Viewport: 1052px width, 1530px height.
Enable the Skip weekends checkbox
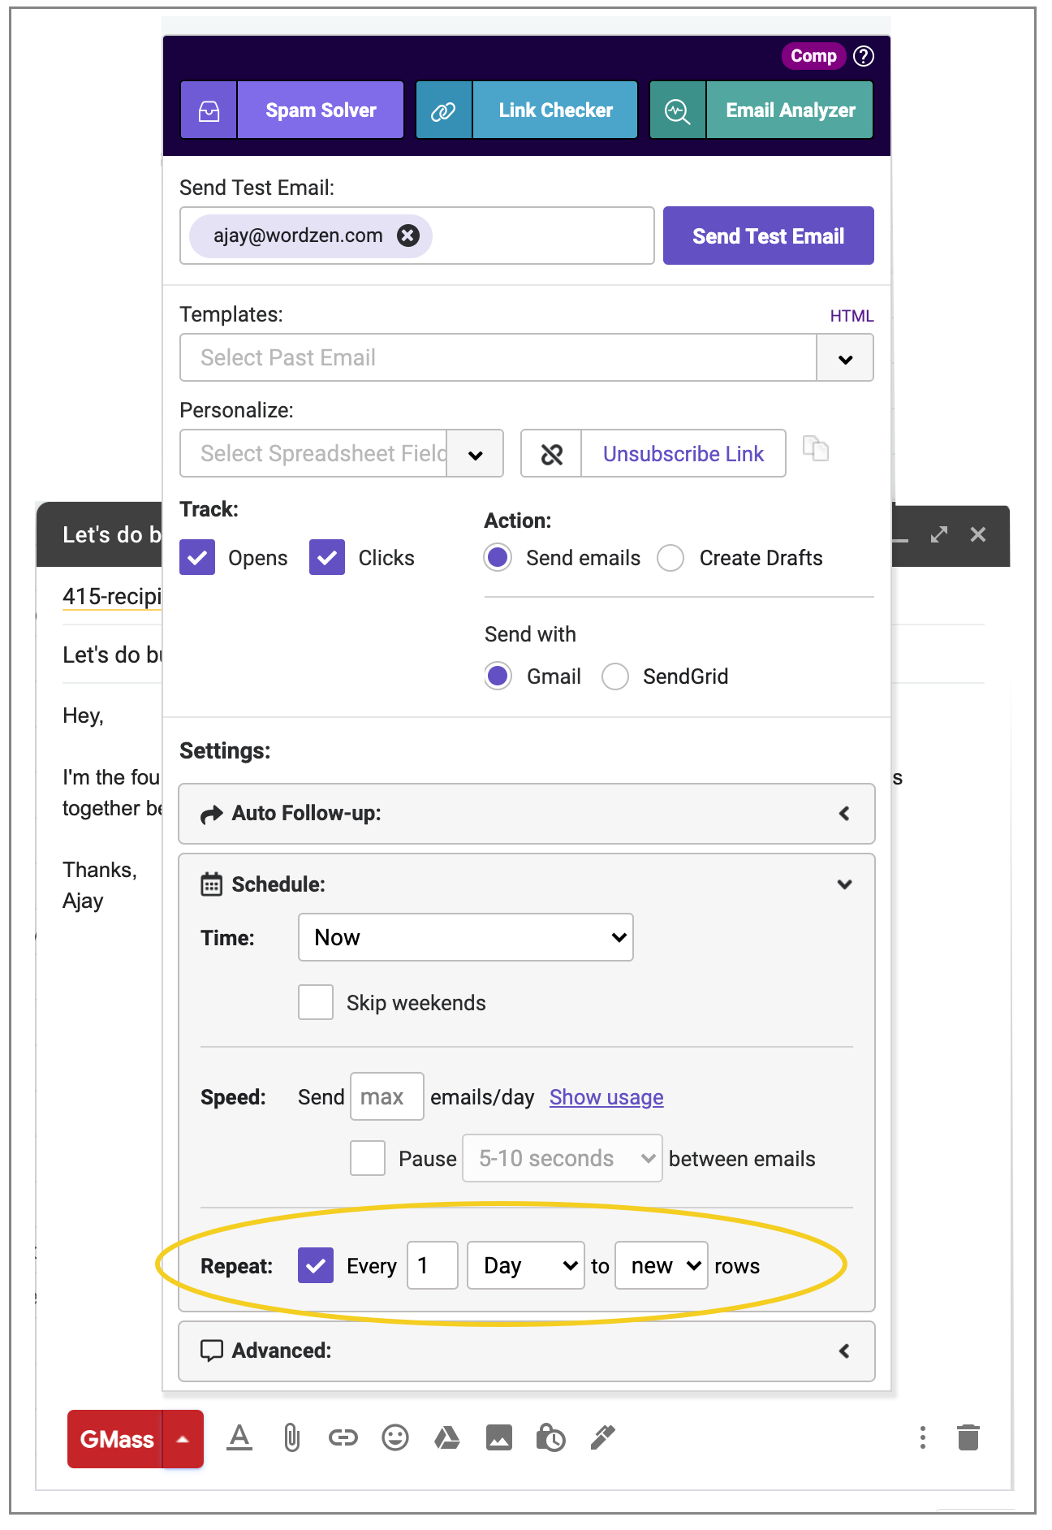pyautogui.click(x=316, y=1002)
